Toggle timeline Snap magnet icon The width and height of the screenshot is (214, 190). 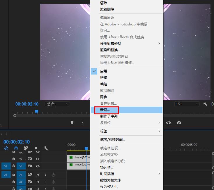tap(16, 148)
